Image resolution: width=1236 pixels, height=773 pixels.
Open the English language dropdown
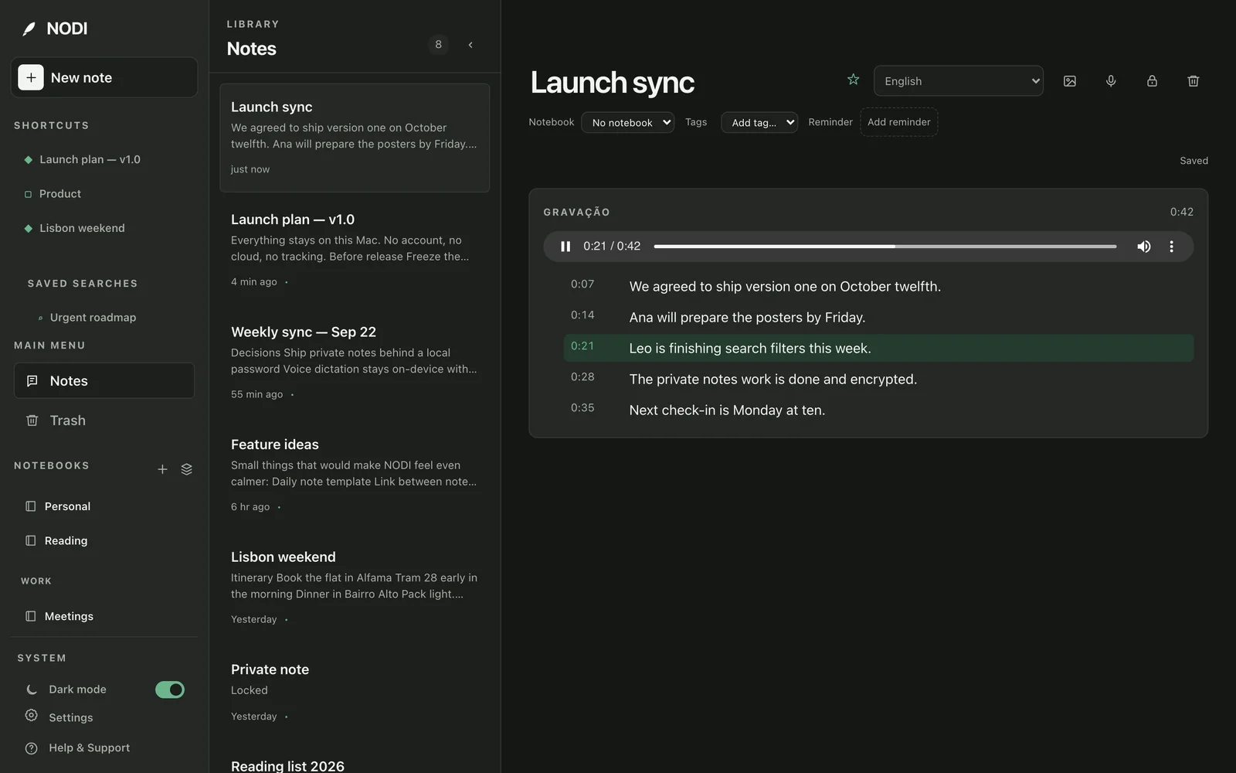(x=959, y=81)
